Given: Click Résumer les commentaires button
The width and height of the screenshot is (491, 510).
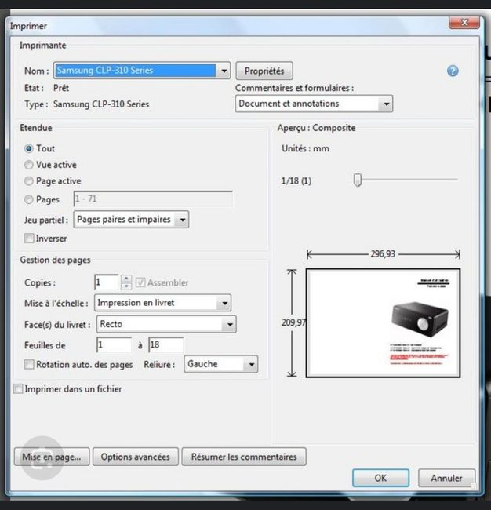Looking at the screenshot, I should pos(244,457).
